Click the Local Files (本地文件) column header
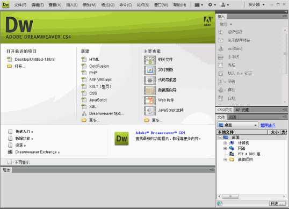 coord(242,132)
